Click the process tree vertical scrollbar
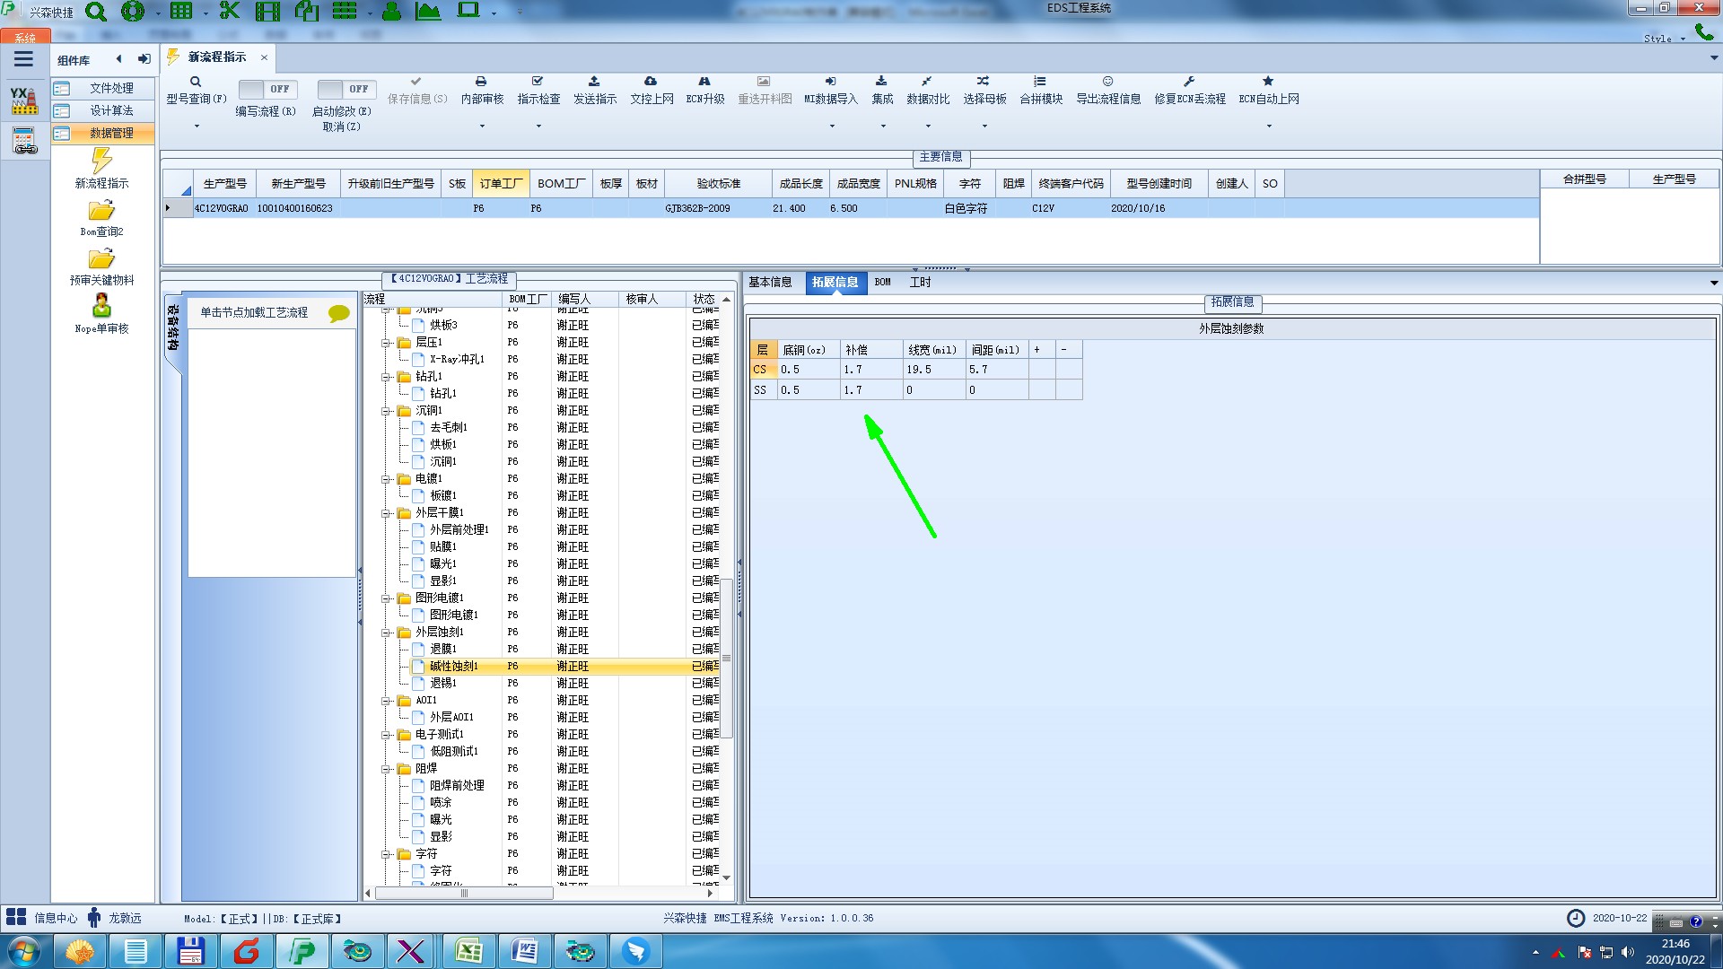1723x969 pixels. [x=727, y=658]
